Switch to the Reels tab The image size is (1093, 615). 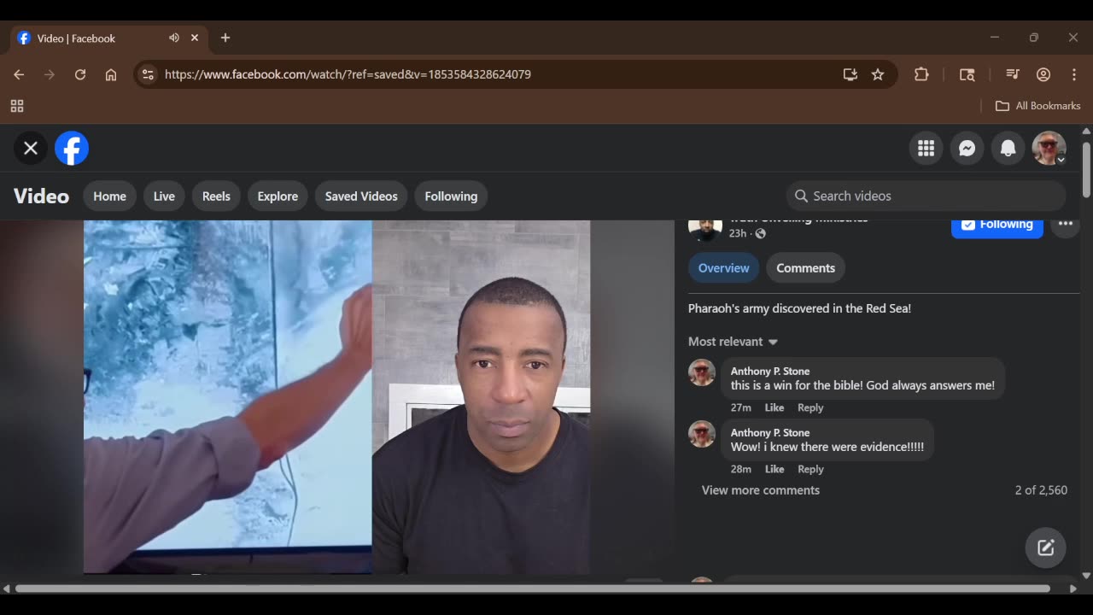click(216, 196)
